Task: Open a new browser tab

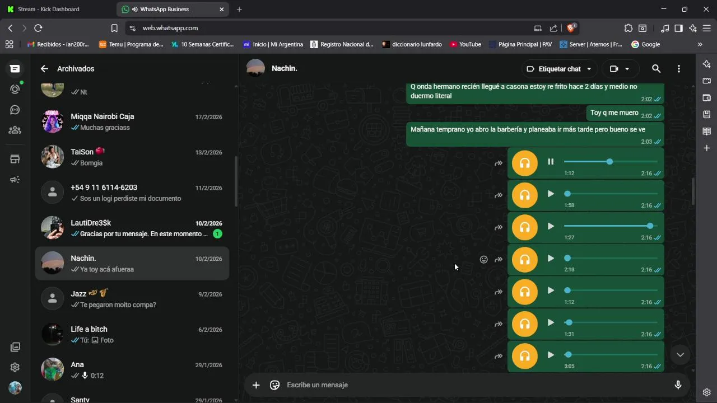Action: click(239, 9)
